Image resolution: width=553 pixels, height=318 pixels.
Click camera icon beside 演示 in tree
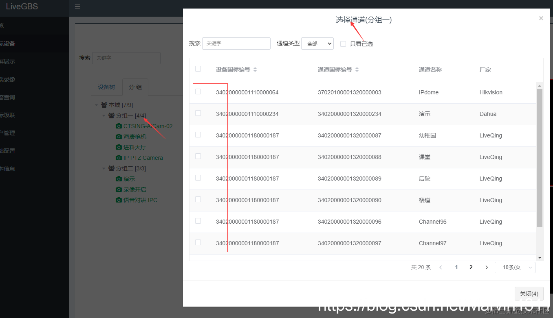119,179
